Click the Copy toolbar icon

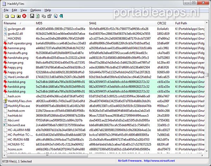[x=44, y=16]
